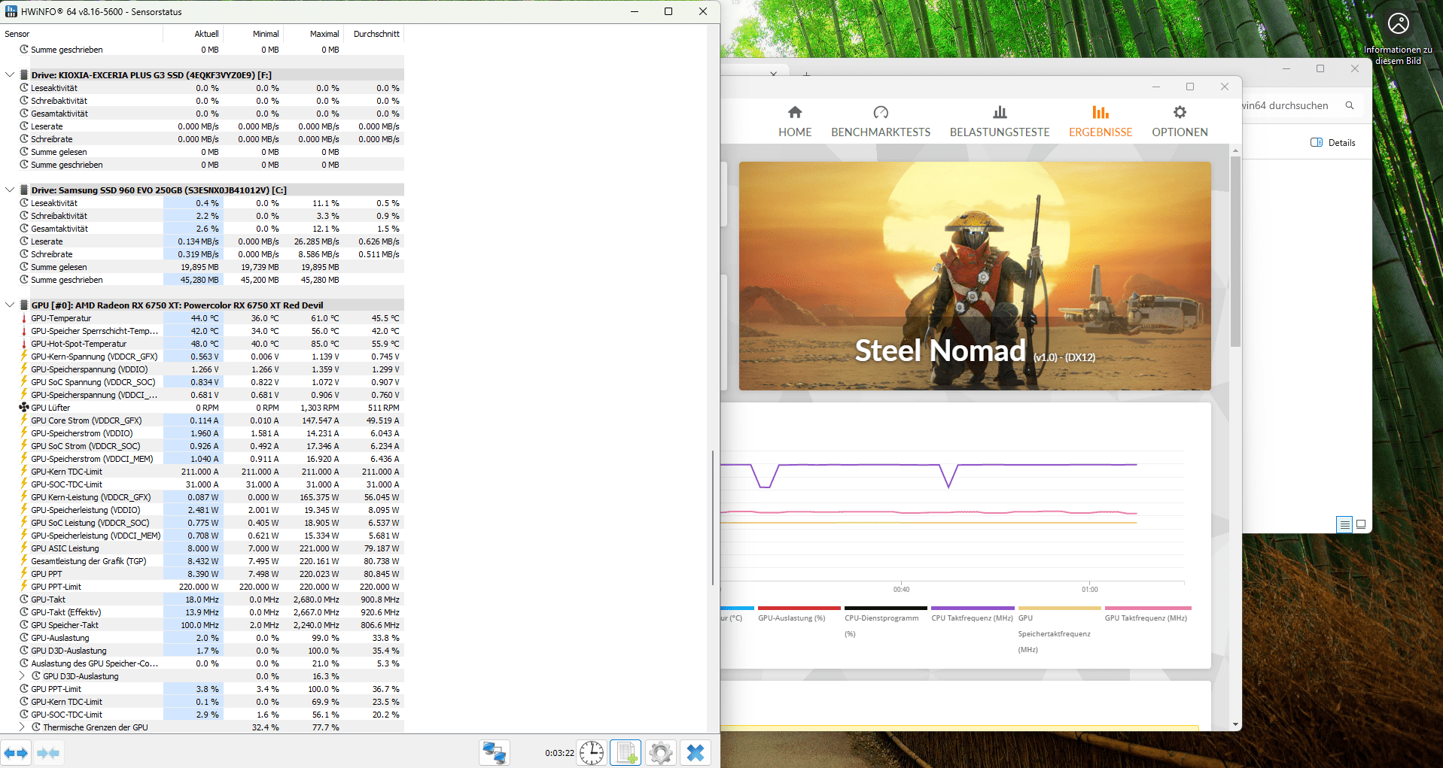1443x768 pixels.
Task: Open the HOME tab in 3DMark
Action: pos(795,121)
